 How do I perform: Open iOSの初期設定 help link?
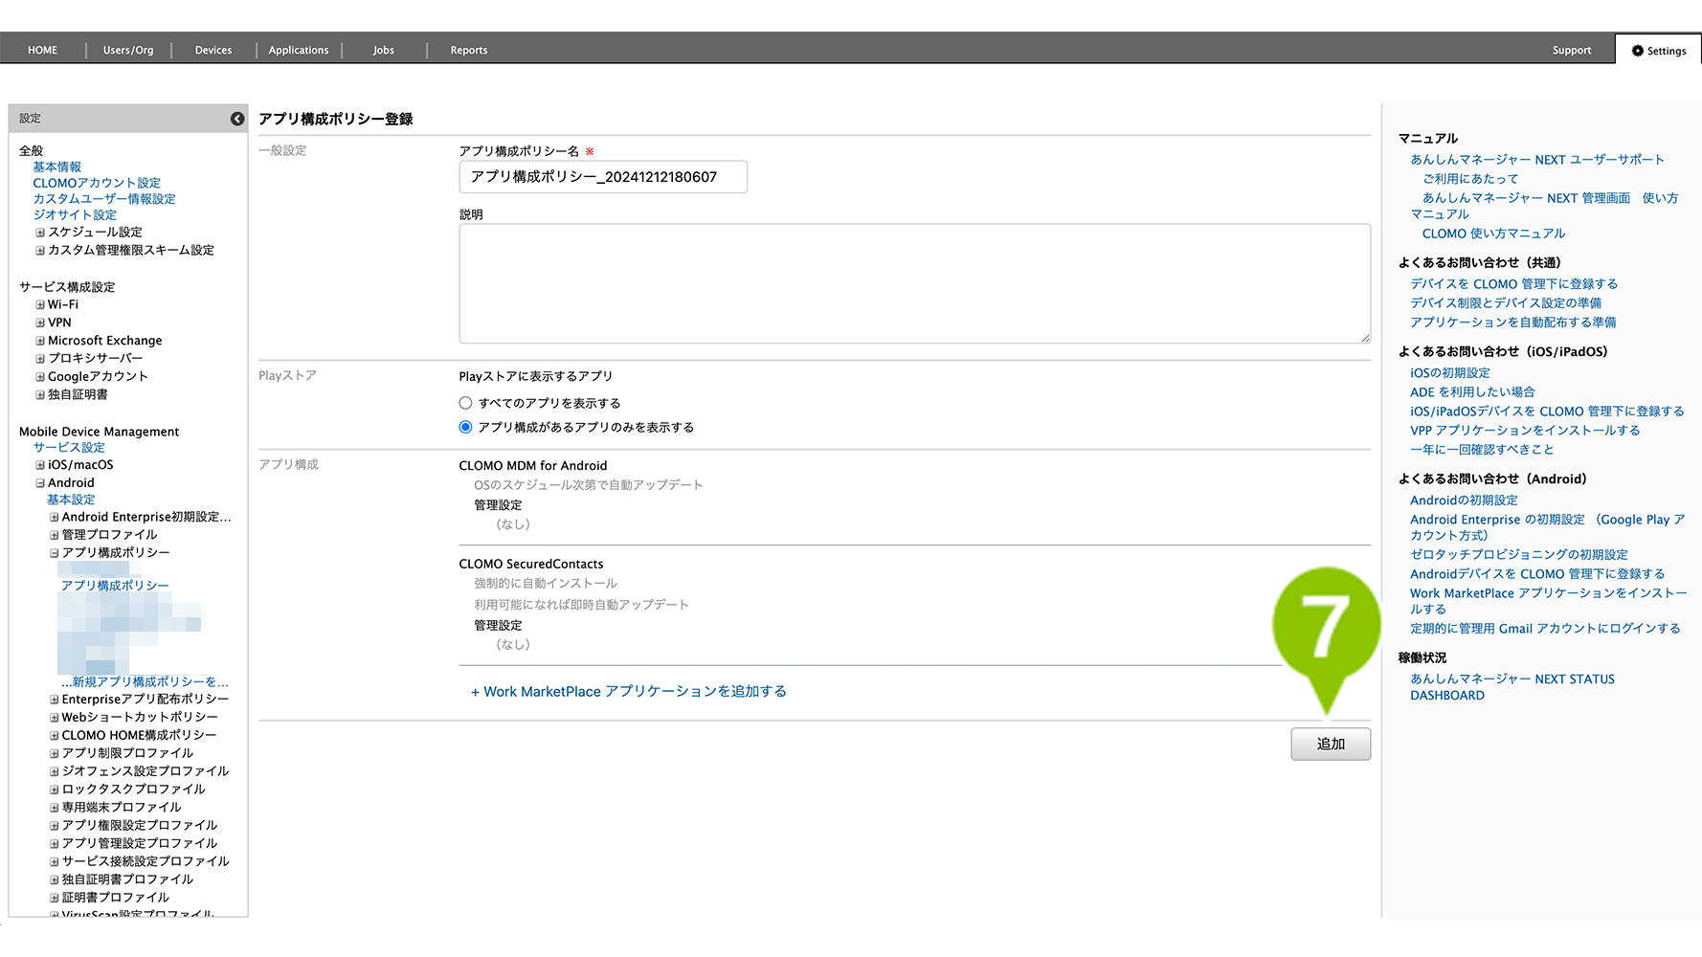pyautogui.click(x=1449, y=373)
